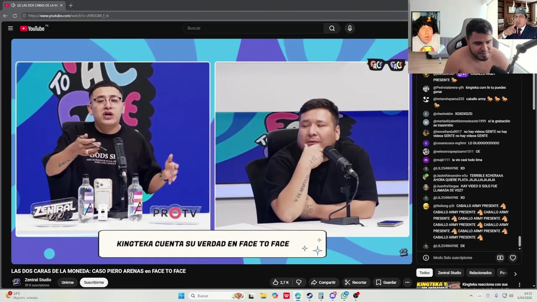Click the Zentral watermark in video corner
Image resolution: width=537 pixels, height=302 pixels.
pos(403,252)
